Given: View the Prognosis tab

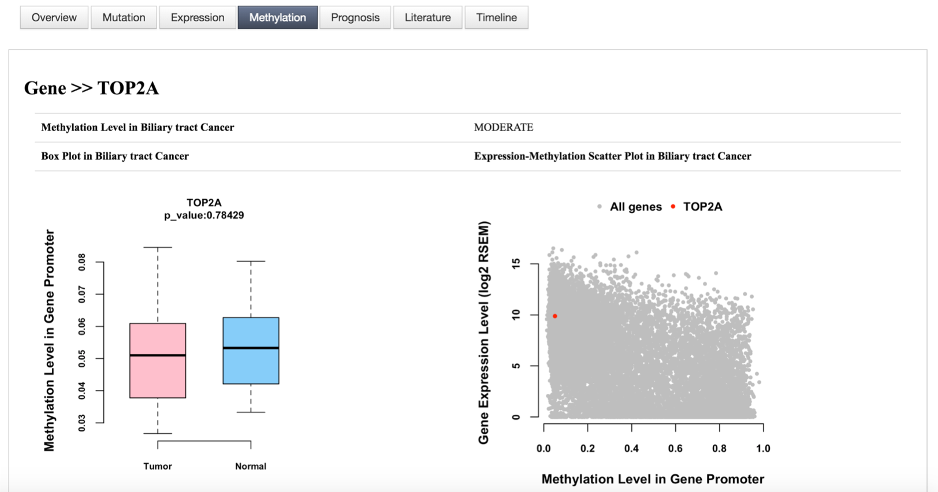Looking at the screenshot, I should pos(355,17).
